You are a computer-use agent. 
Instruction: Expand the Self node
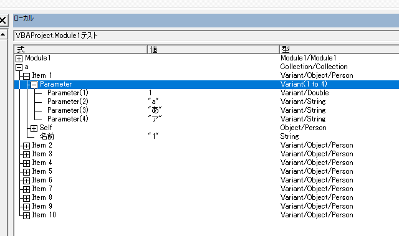pos(34,128)
